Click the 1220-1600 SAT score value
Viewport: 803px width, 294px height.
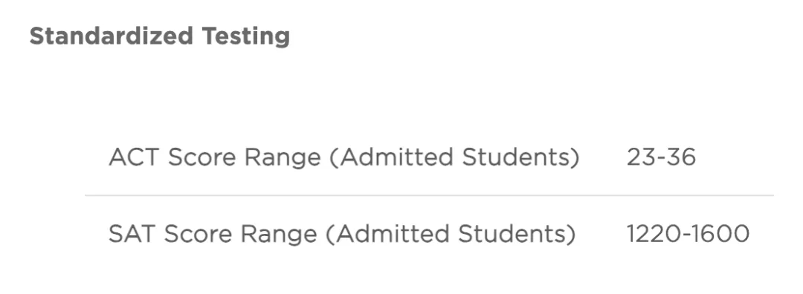[x=688, y=234]
